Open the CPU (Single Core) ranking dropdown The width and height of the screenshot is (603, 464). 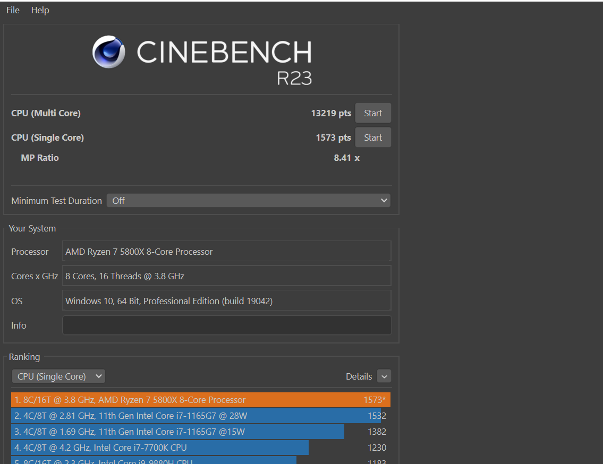click(x=58, y=376)
